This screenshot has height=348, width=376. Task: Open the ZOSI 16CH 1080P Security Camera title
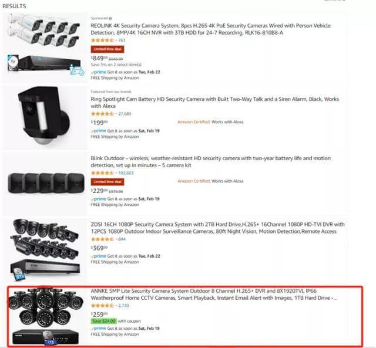(x=217, y=228)
